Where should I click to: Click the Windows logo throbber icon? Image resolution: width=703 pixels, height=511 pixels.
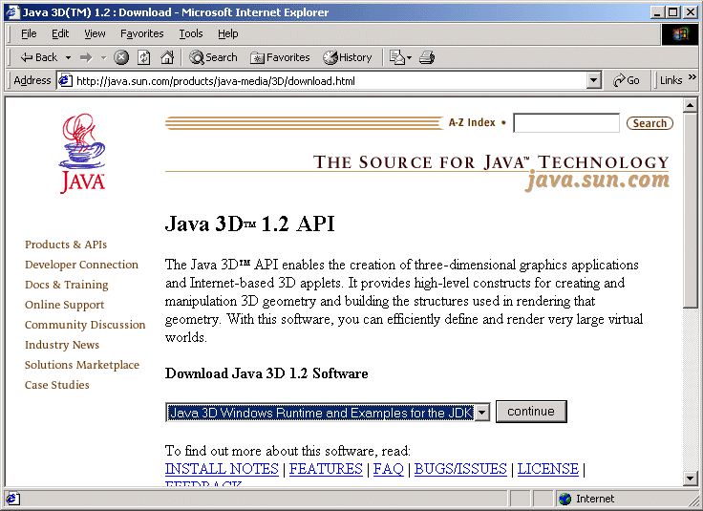click(x=680, y=34)
